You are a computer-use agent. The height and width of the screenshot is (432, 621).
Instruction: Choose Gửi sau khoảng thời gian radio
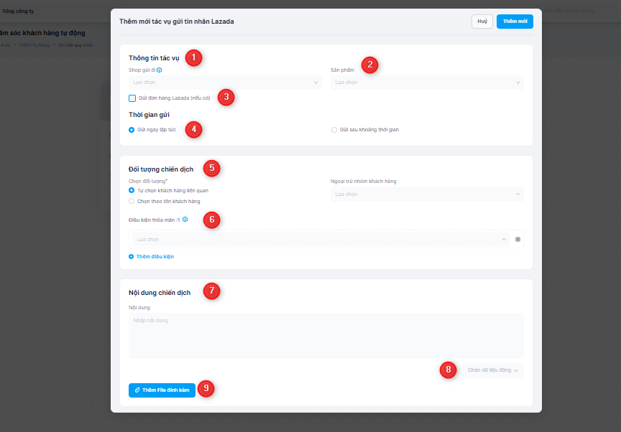334,130
